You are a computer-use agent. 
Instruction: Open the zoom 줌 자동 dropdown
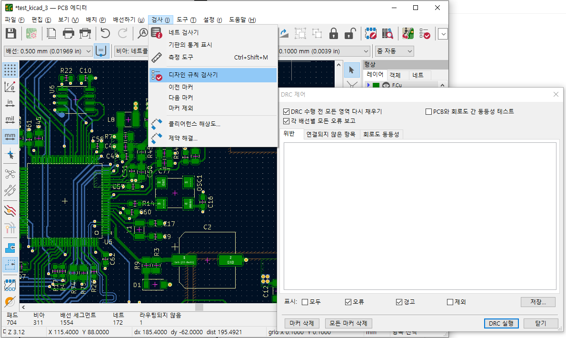coord(395,51)
